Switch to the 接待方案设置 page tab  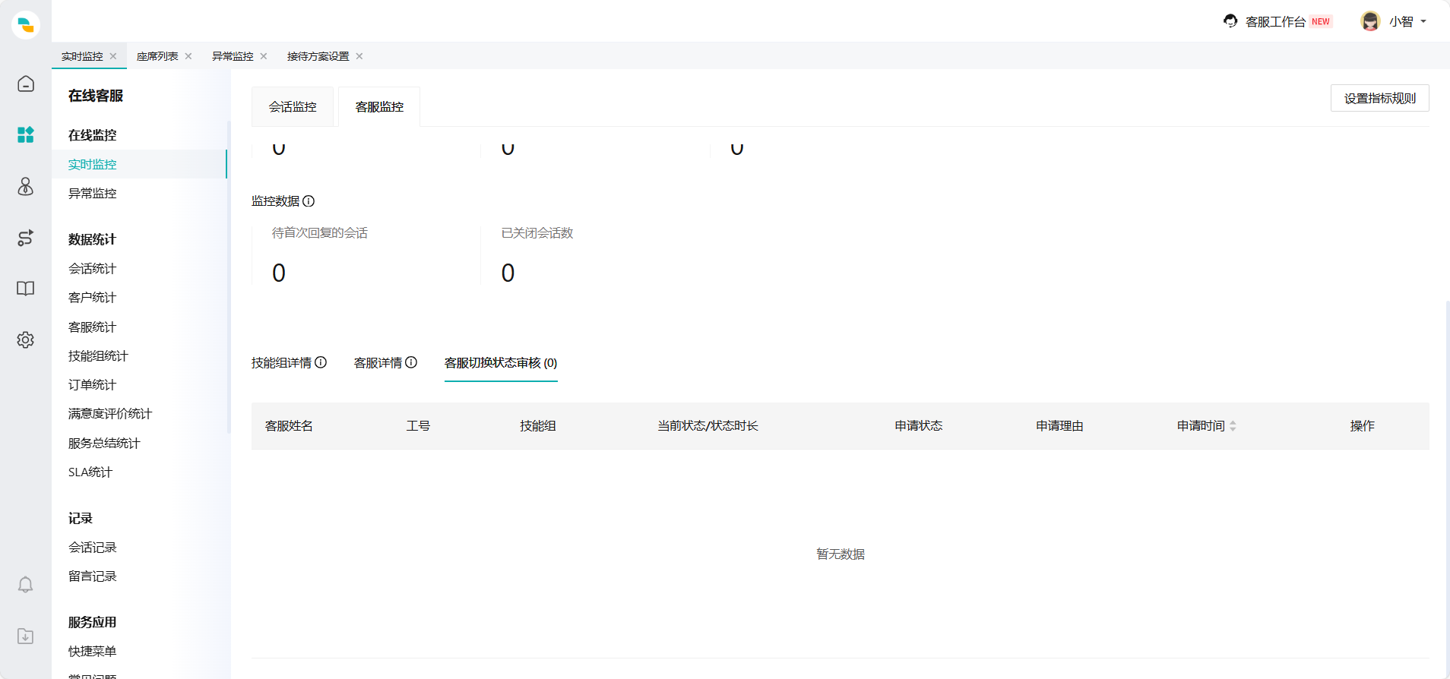pos(318,56)
